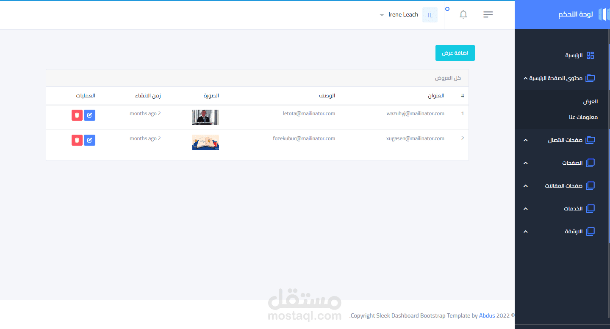Image resolution: width=610 pixels, height=329 pixels.
Task: Edit the xugasen@mailinator.com row
Action: (x=89, y=140)
